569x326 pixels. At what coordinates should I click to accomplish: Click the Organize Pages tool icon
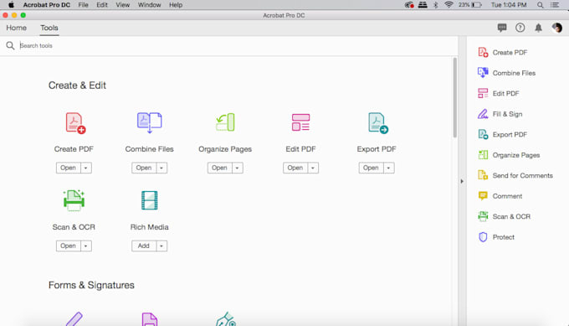coord(225,122)
